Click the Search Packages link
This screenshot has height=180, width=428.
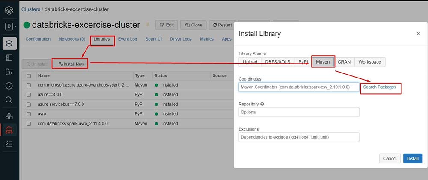[x=379, y=87]
